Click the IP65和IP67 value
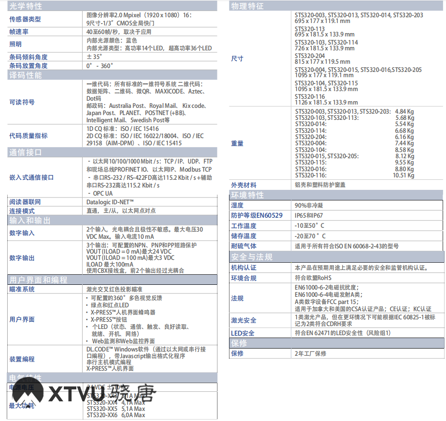 tap(309, 216)
